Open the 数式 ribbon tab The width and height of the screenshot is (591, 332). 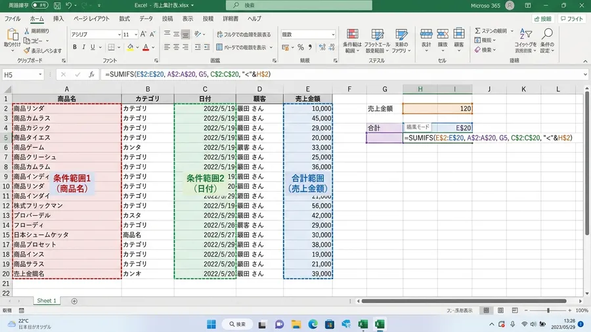pyautogui.click(x=124, y=18)
